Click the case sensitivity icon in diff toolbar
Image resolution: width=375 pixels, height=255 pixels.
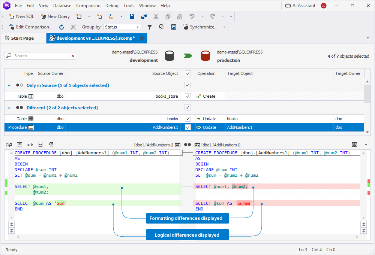click(30, 144)
